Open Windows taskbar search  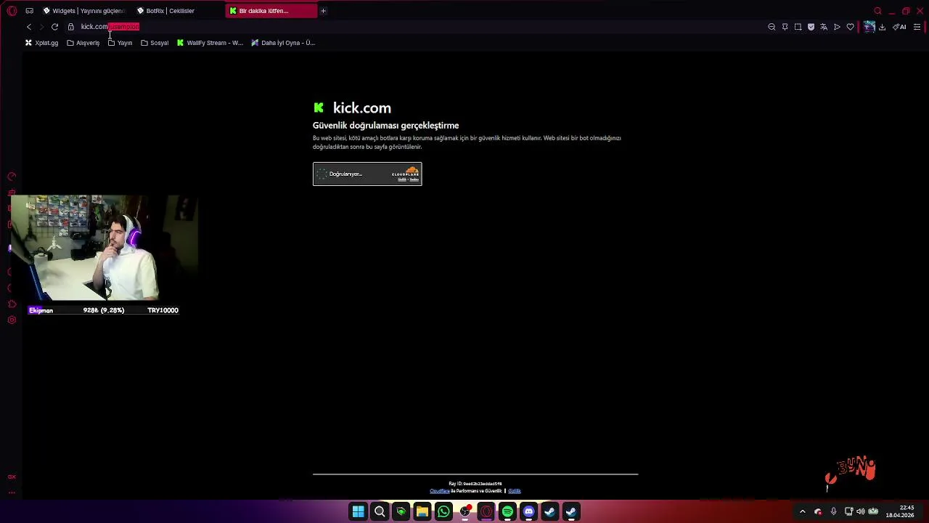pos(380,512)
